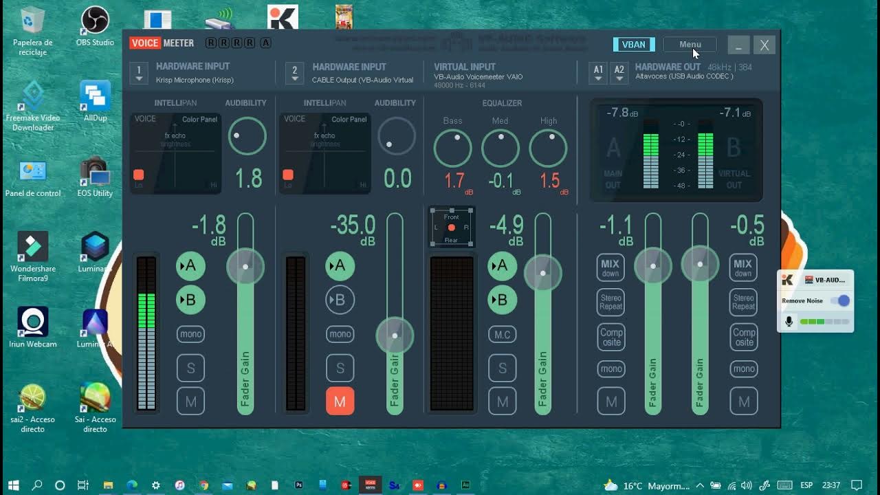Open Papelera de reciclaje desktop icon

(33, 31)
